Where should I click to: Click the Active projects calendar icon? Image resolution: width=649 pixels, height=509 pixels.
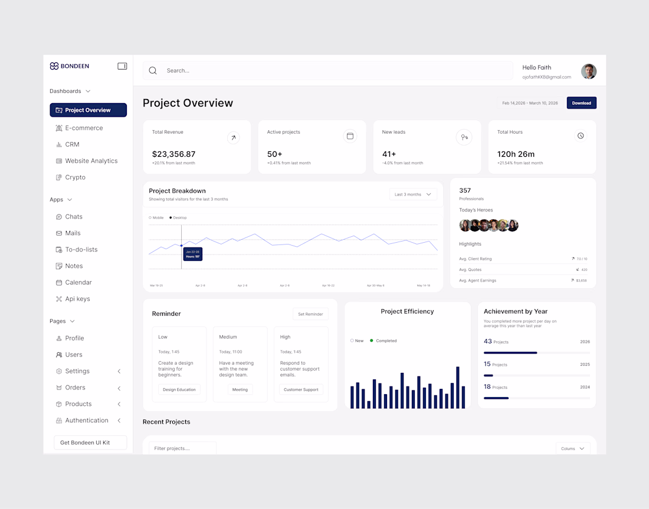pos(350,136)
